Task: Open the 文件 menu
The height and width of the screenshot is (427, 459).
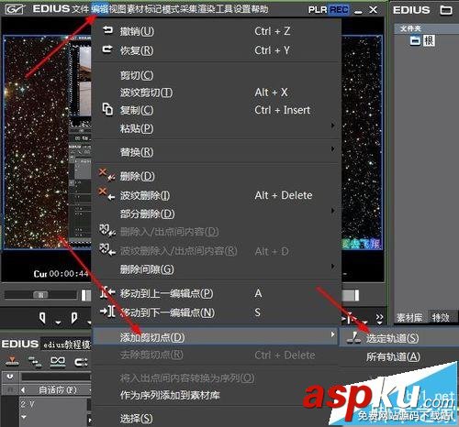Action: tap(81, 9)
